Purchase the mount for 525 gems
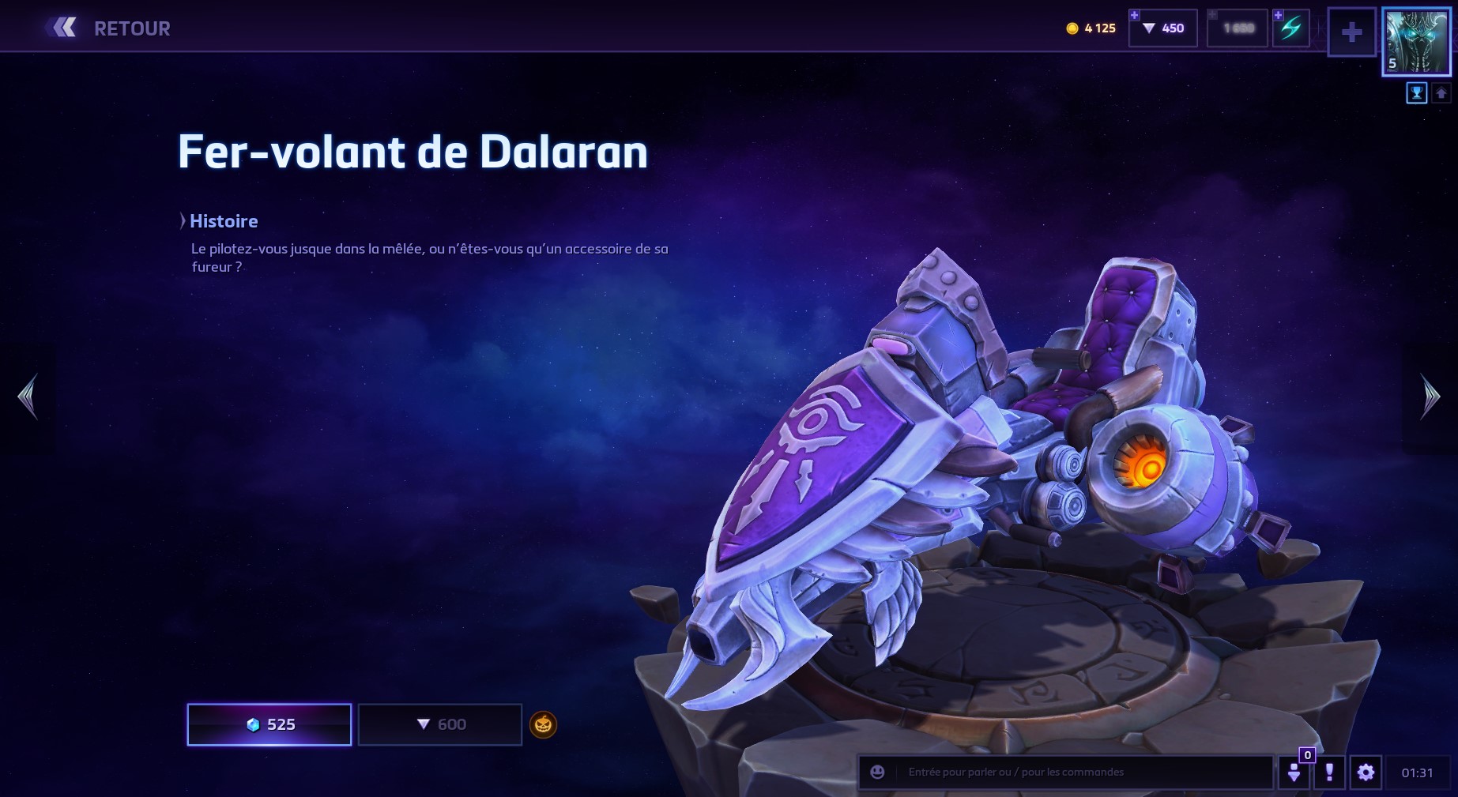 click(269, 724)
